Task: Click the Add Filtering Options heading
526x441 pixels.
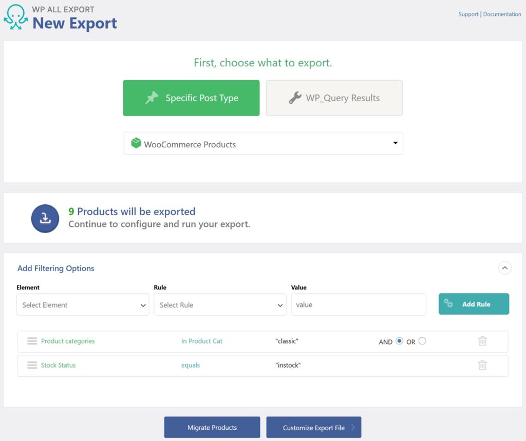Action: click(55, 269)
